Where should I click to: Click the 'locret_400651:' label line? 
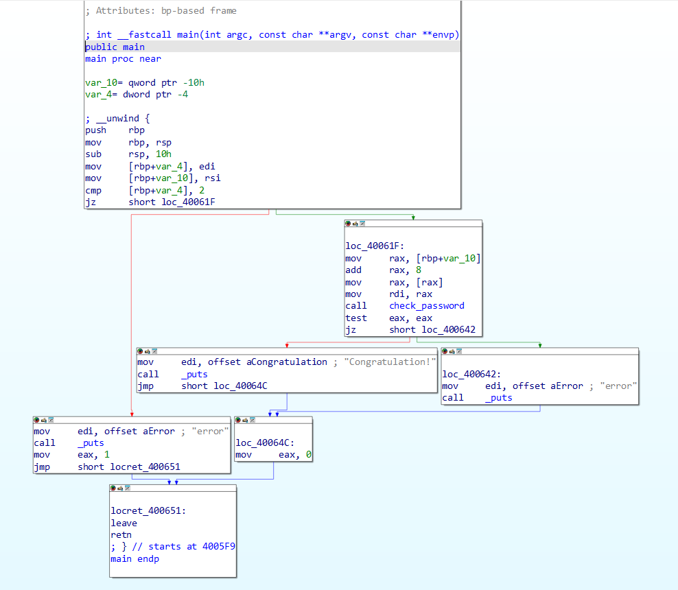148,511
